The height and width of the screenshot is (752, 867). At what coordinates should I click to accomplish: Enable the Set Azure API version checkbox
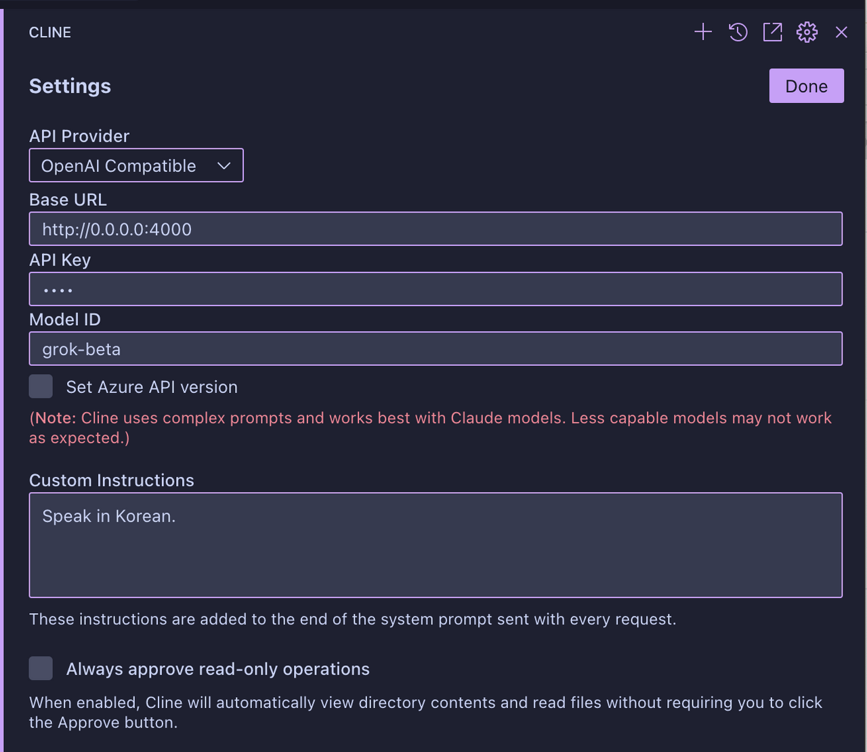tap(41, 387)
